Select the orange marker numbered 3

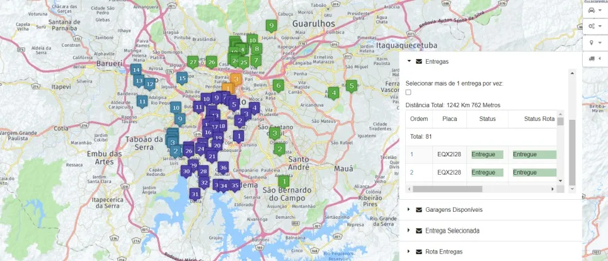(x=236, y=79)
